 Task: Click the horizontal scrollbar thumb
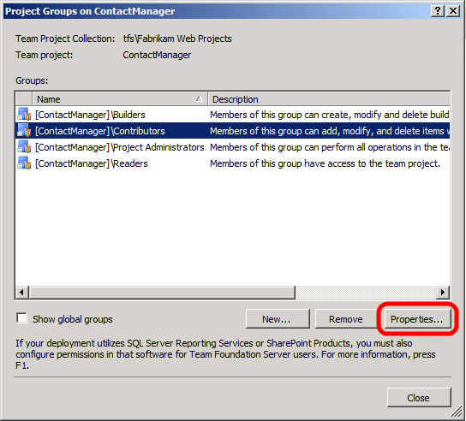(x=162, y=292)
